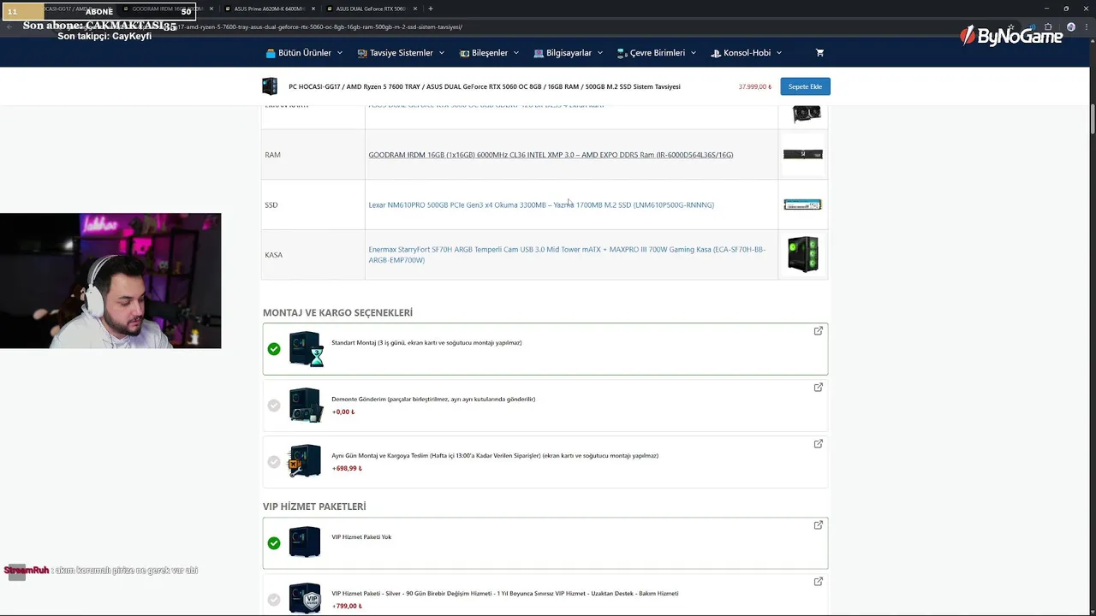This screenshot has height=616, width=1096.
Task: Click the VIP Hizmet Paketi Yok image
Action: [305, 542]
